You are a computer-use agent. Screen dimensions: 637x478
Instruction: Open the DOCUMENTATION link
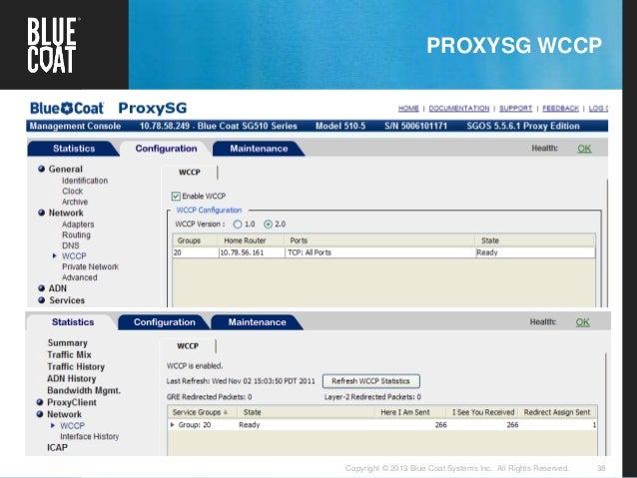pyautogui.click(x=459, y=109)
